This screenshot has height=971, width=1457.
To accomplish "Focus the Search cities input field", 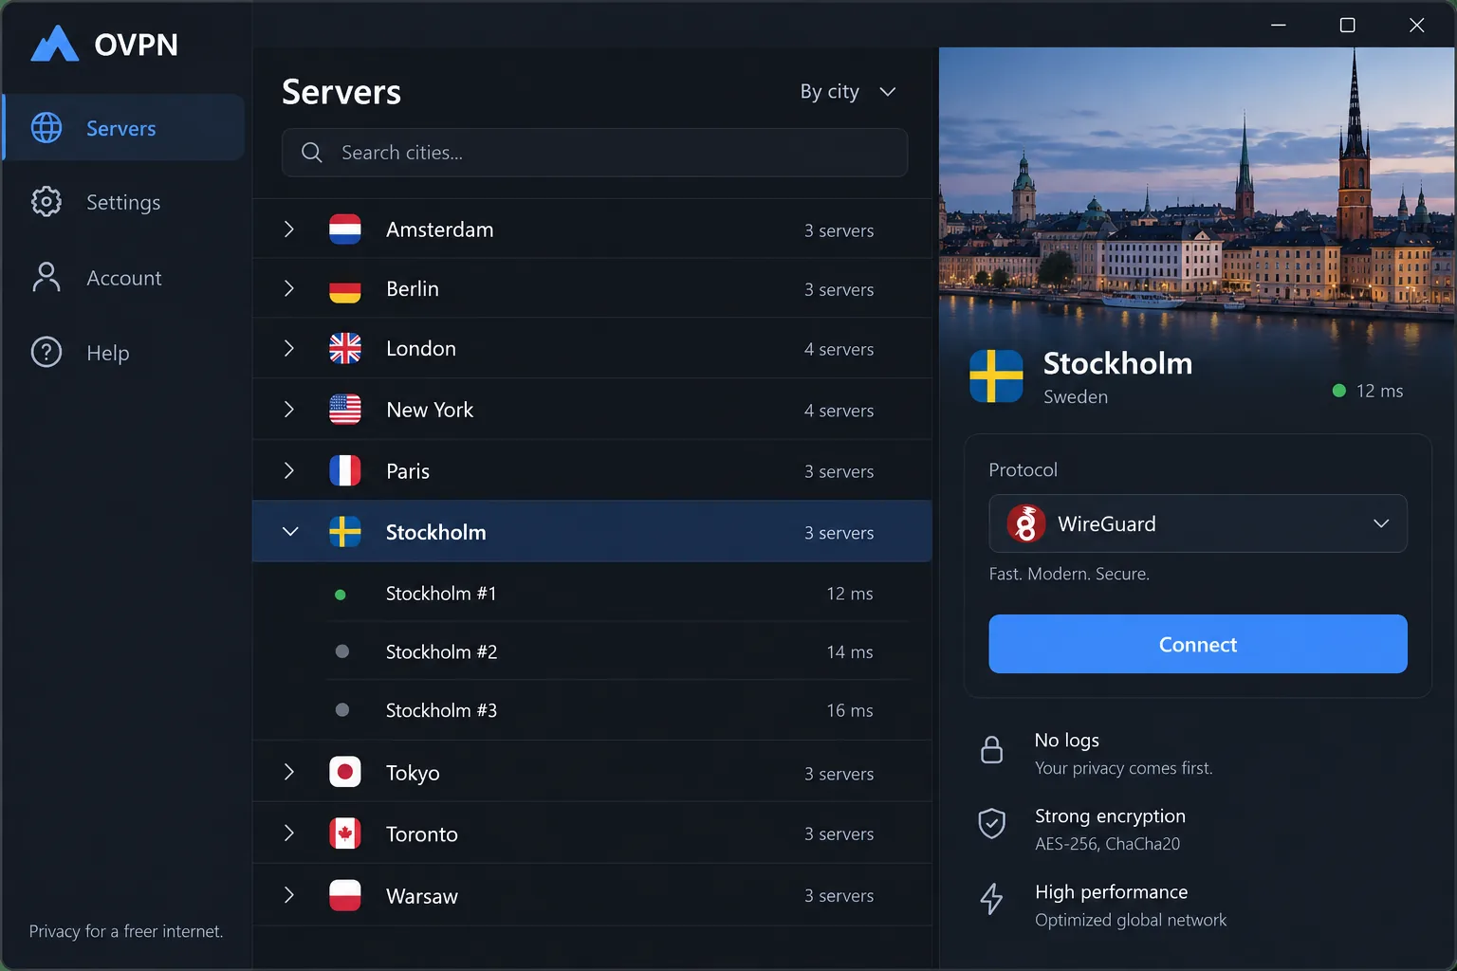I will [x=595, y=152].
